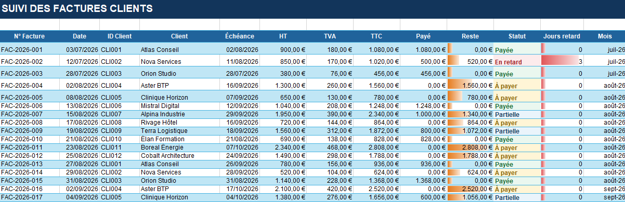625x202 pixels.
Task: Click ID cell CLI010
Action: click(x=120, y=139)
